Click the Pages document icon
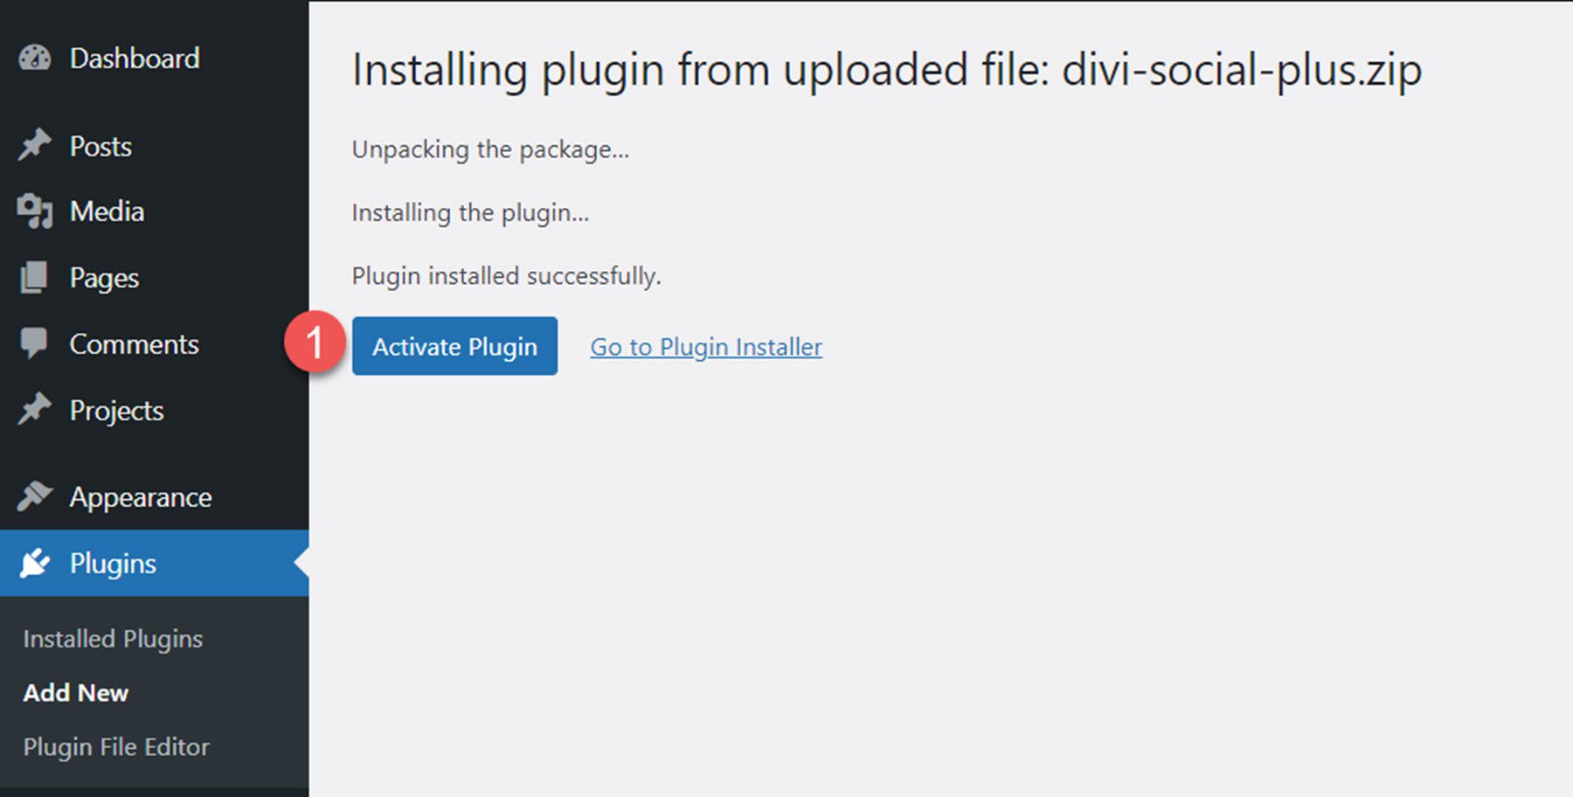 pyautogui.click(x=35, y=277)
